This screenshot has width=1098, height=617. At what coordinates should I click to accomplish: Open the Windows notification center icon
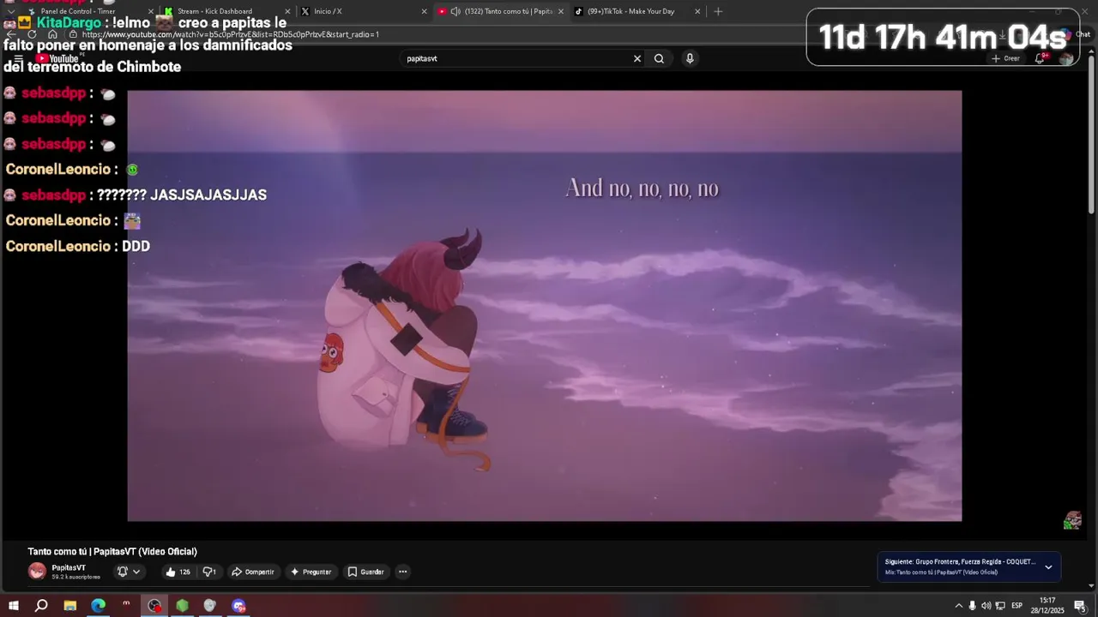[x=1080, y=606]
